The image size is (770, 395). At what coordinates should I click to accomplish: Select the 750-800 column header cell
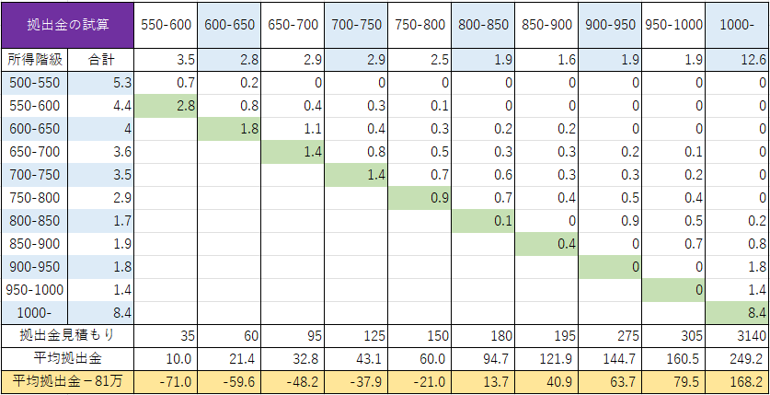point(419,26)
